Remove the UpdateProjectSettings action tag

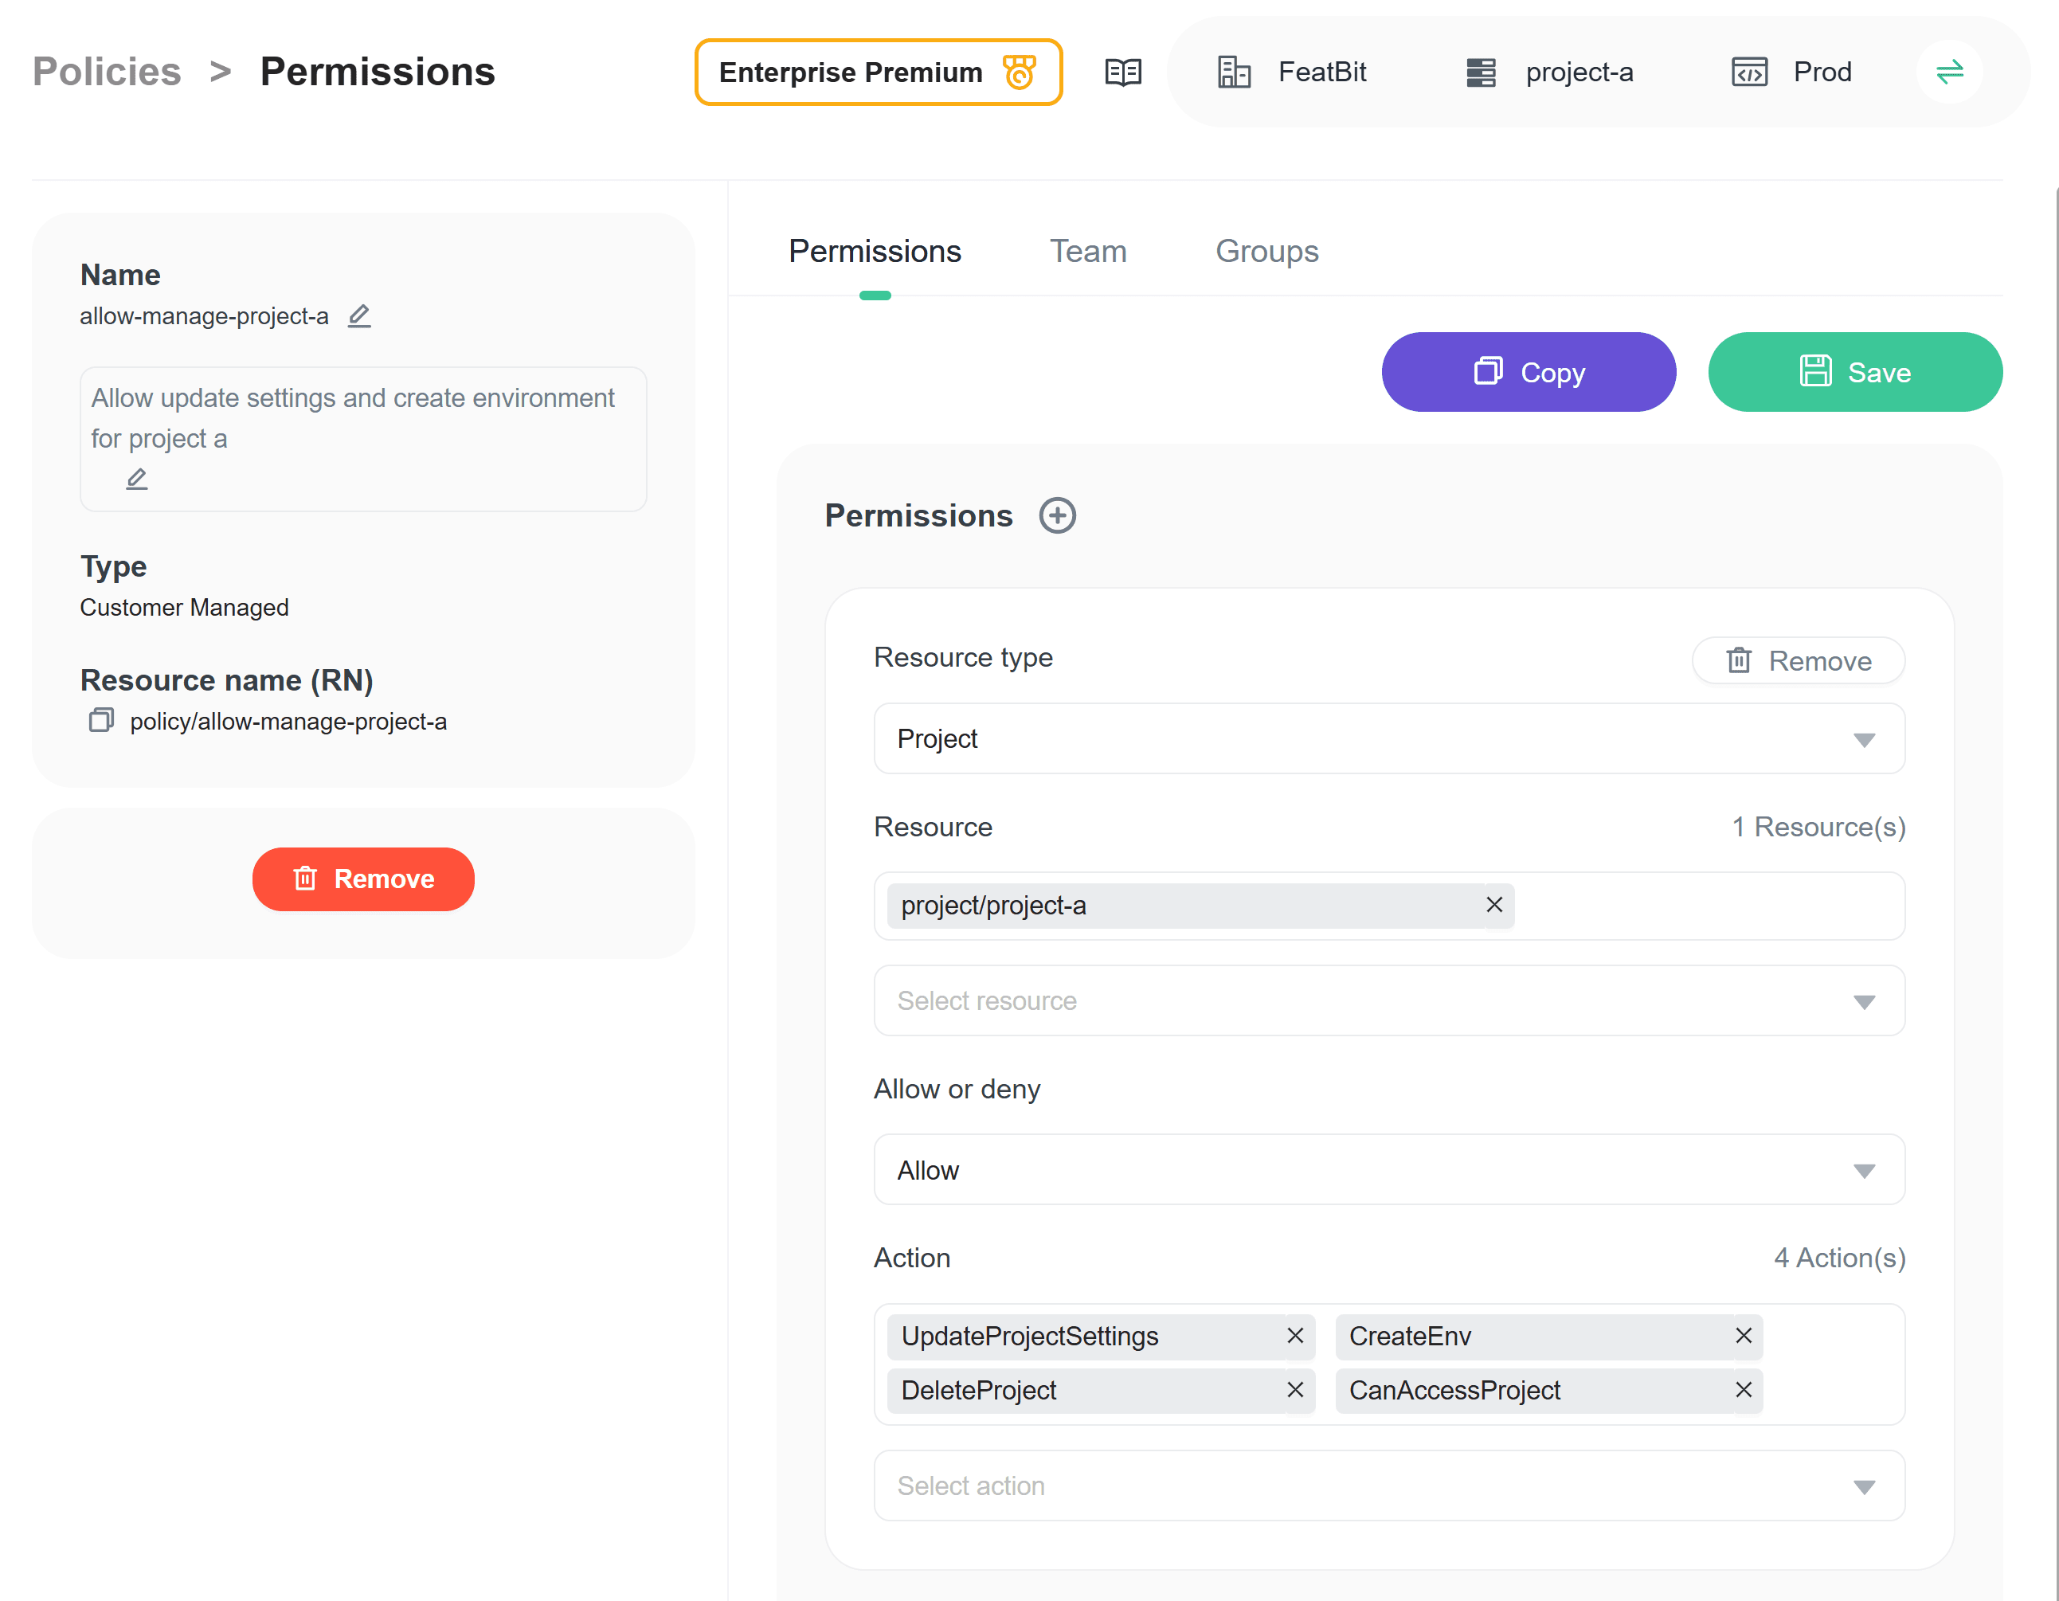(x=1295, y=1336)
